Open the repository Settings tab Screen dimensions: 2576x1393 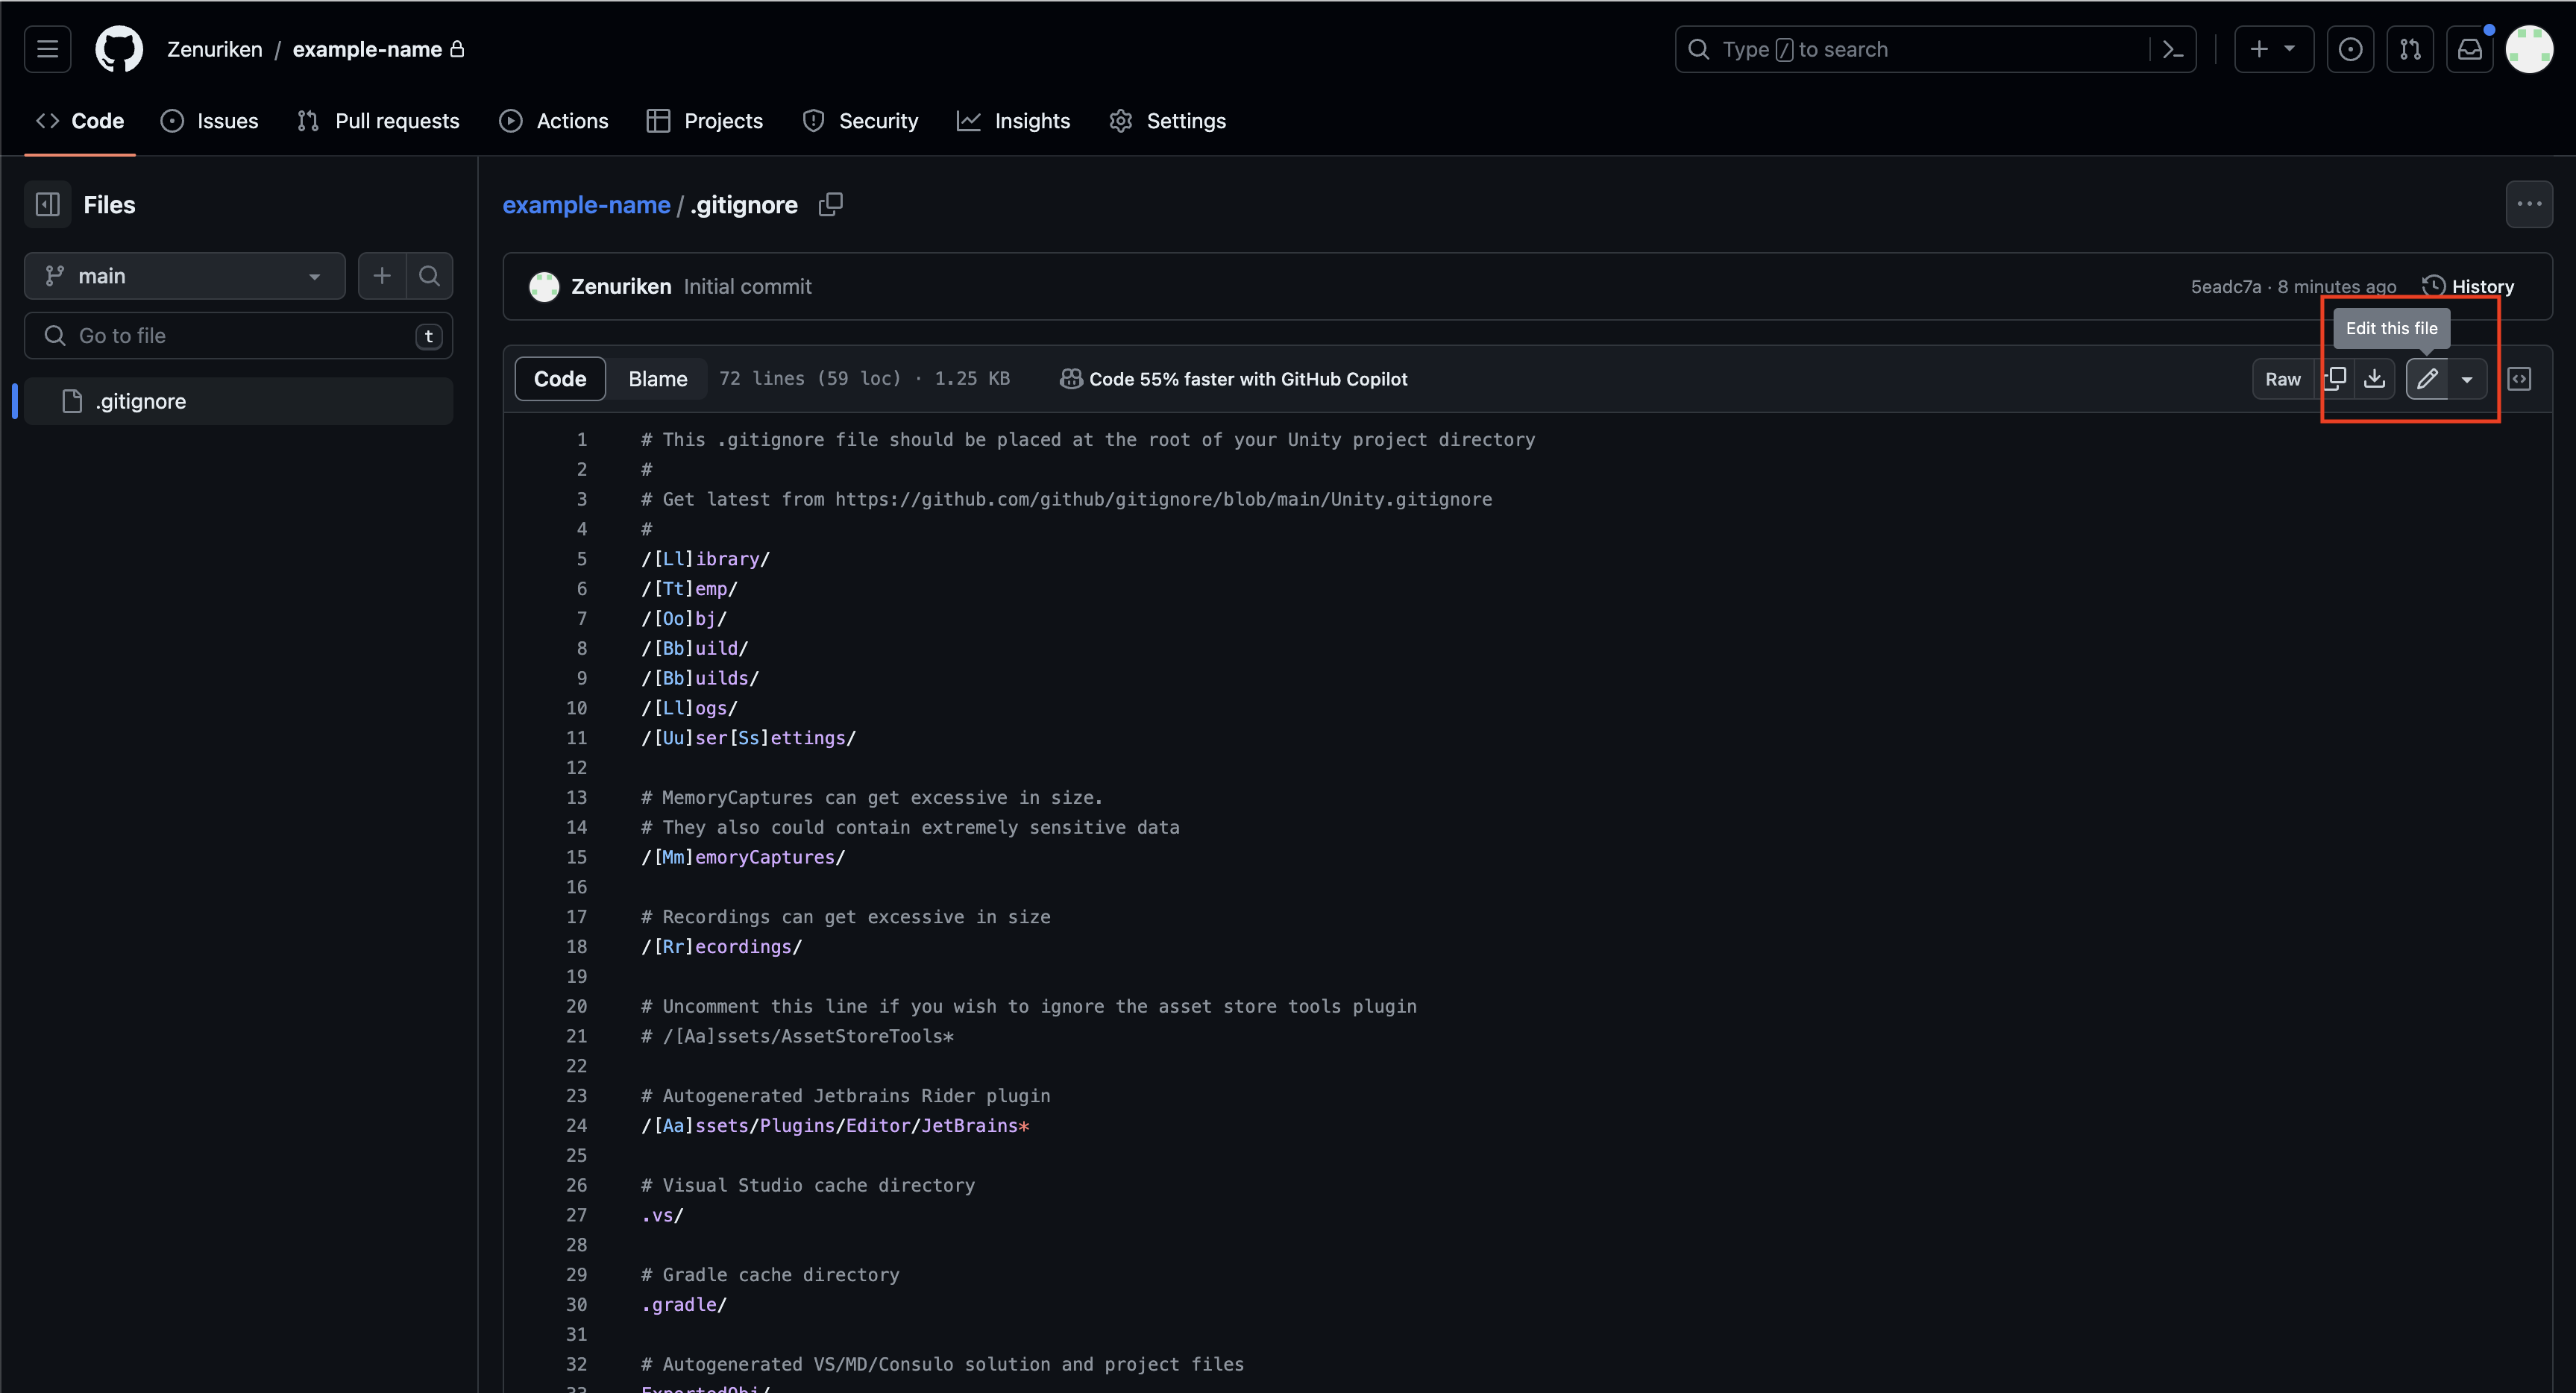click(1167, 121)
